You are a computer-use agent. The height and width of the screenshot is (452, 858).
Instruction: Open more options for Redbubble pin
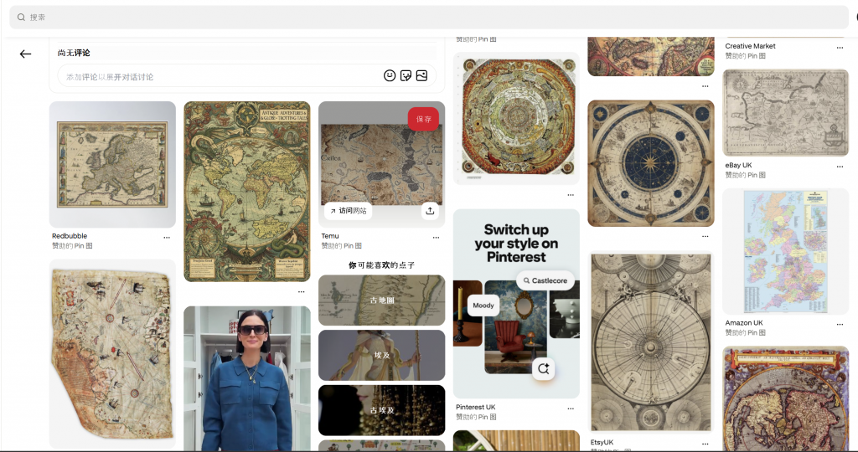click(x=167, y=238)
